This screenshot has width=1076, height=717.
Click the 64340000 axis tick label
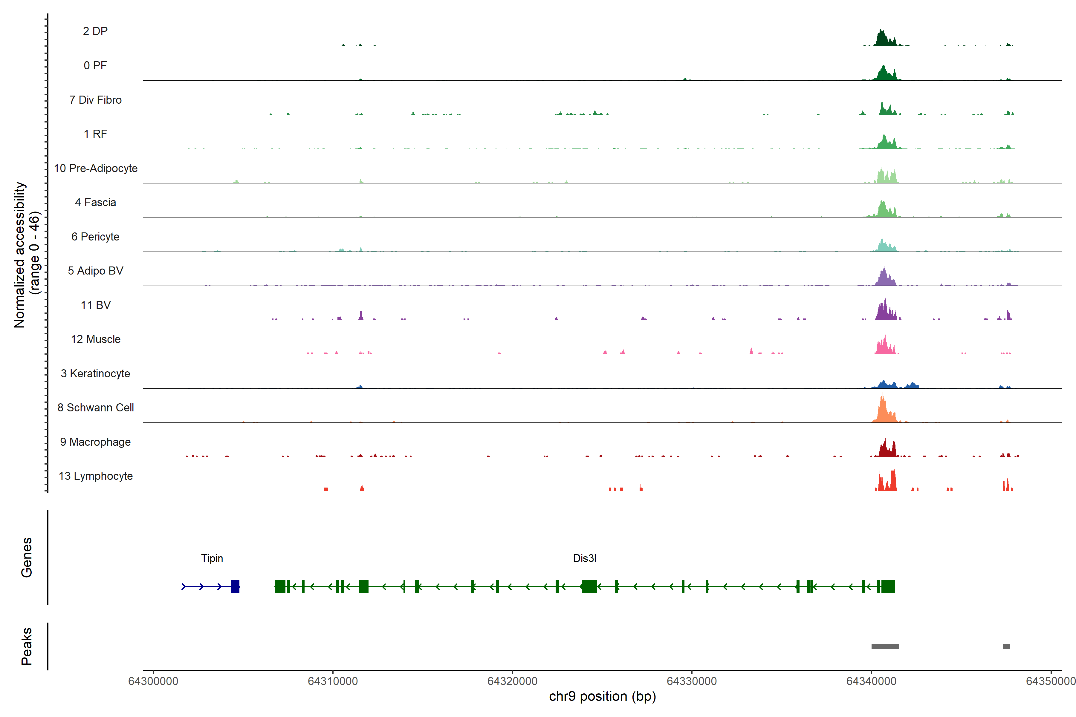point(871,681)
